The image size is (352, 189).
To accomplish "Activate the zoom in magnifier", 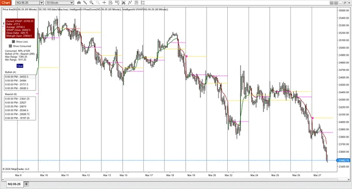I will 92,3.
